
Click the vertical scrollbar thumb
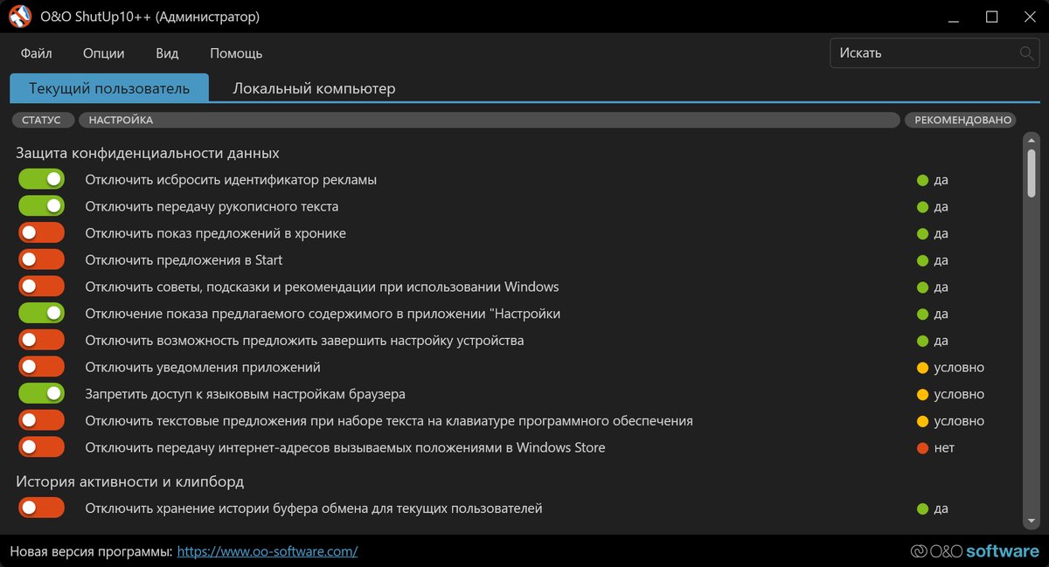pyautogui.click(x=1032, y=173)
